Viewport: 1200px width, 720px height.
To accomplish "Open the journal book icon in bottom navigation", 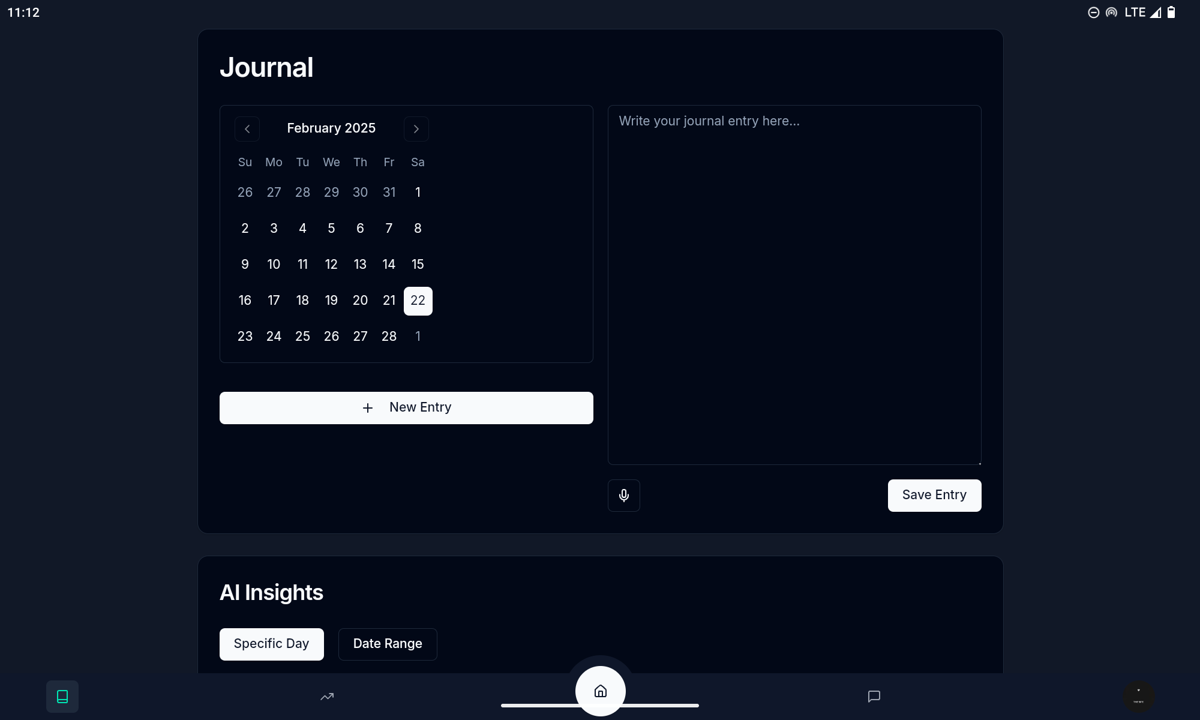I will pos(62,696).
